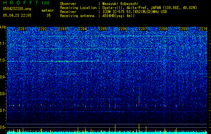Select observer name Masayuki Kobayashi
Viewport: 211px width, 134px height.
120,4
